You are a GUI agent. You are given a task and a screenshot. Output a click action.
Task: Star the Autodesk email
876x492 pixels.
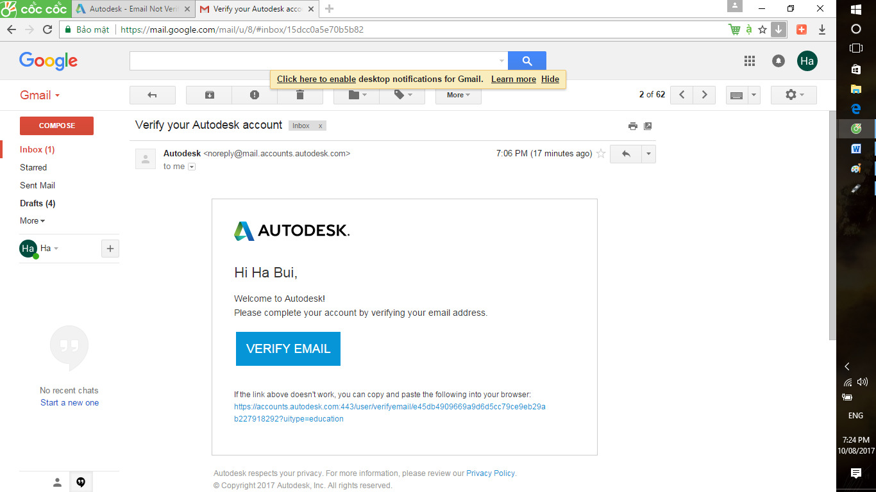pyautogui.click(x=601, y=154)
